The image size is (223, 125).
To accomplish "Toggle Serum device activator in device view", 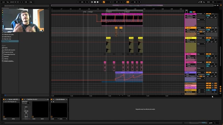I will 4,100.
